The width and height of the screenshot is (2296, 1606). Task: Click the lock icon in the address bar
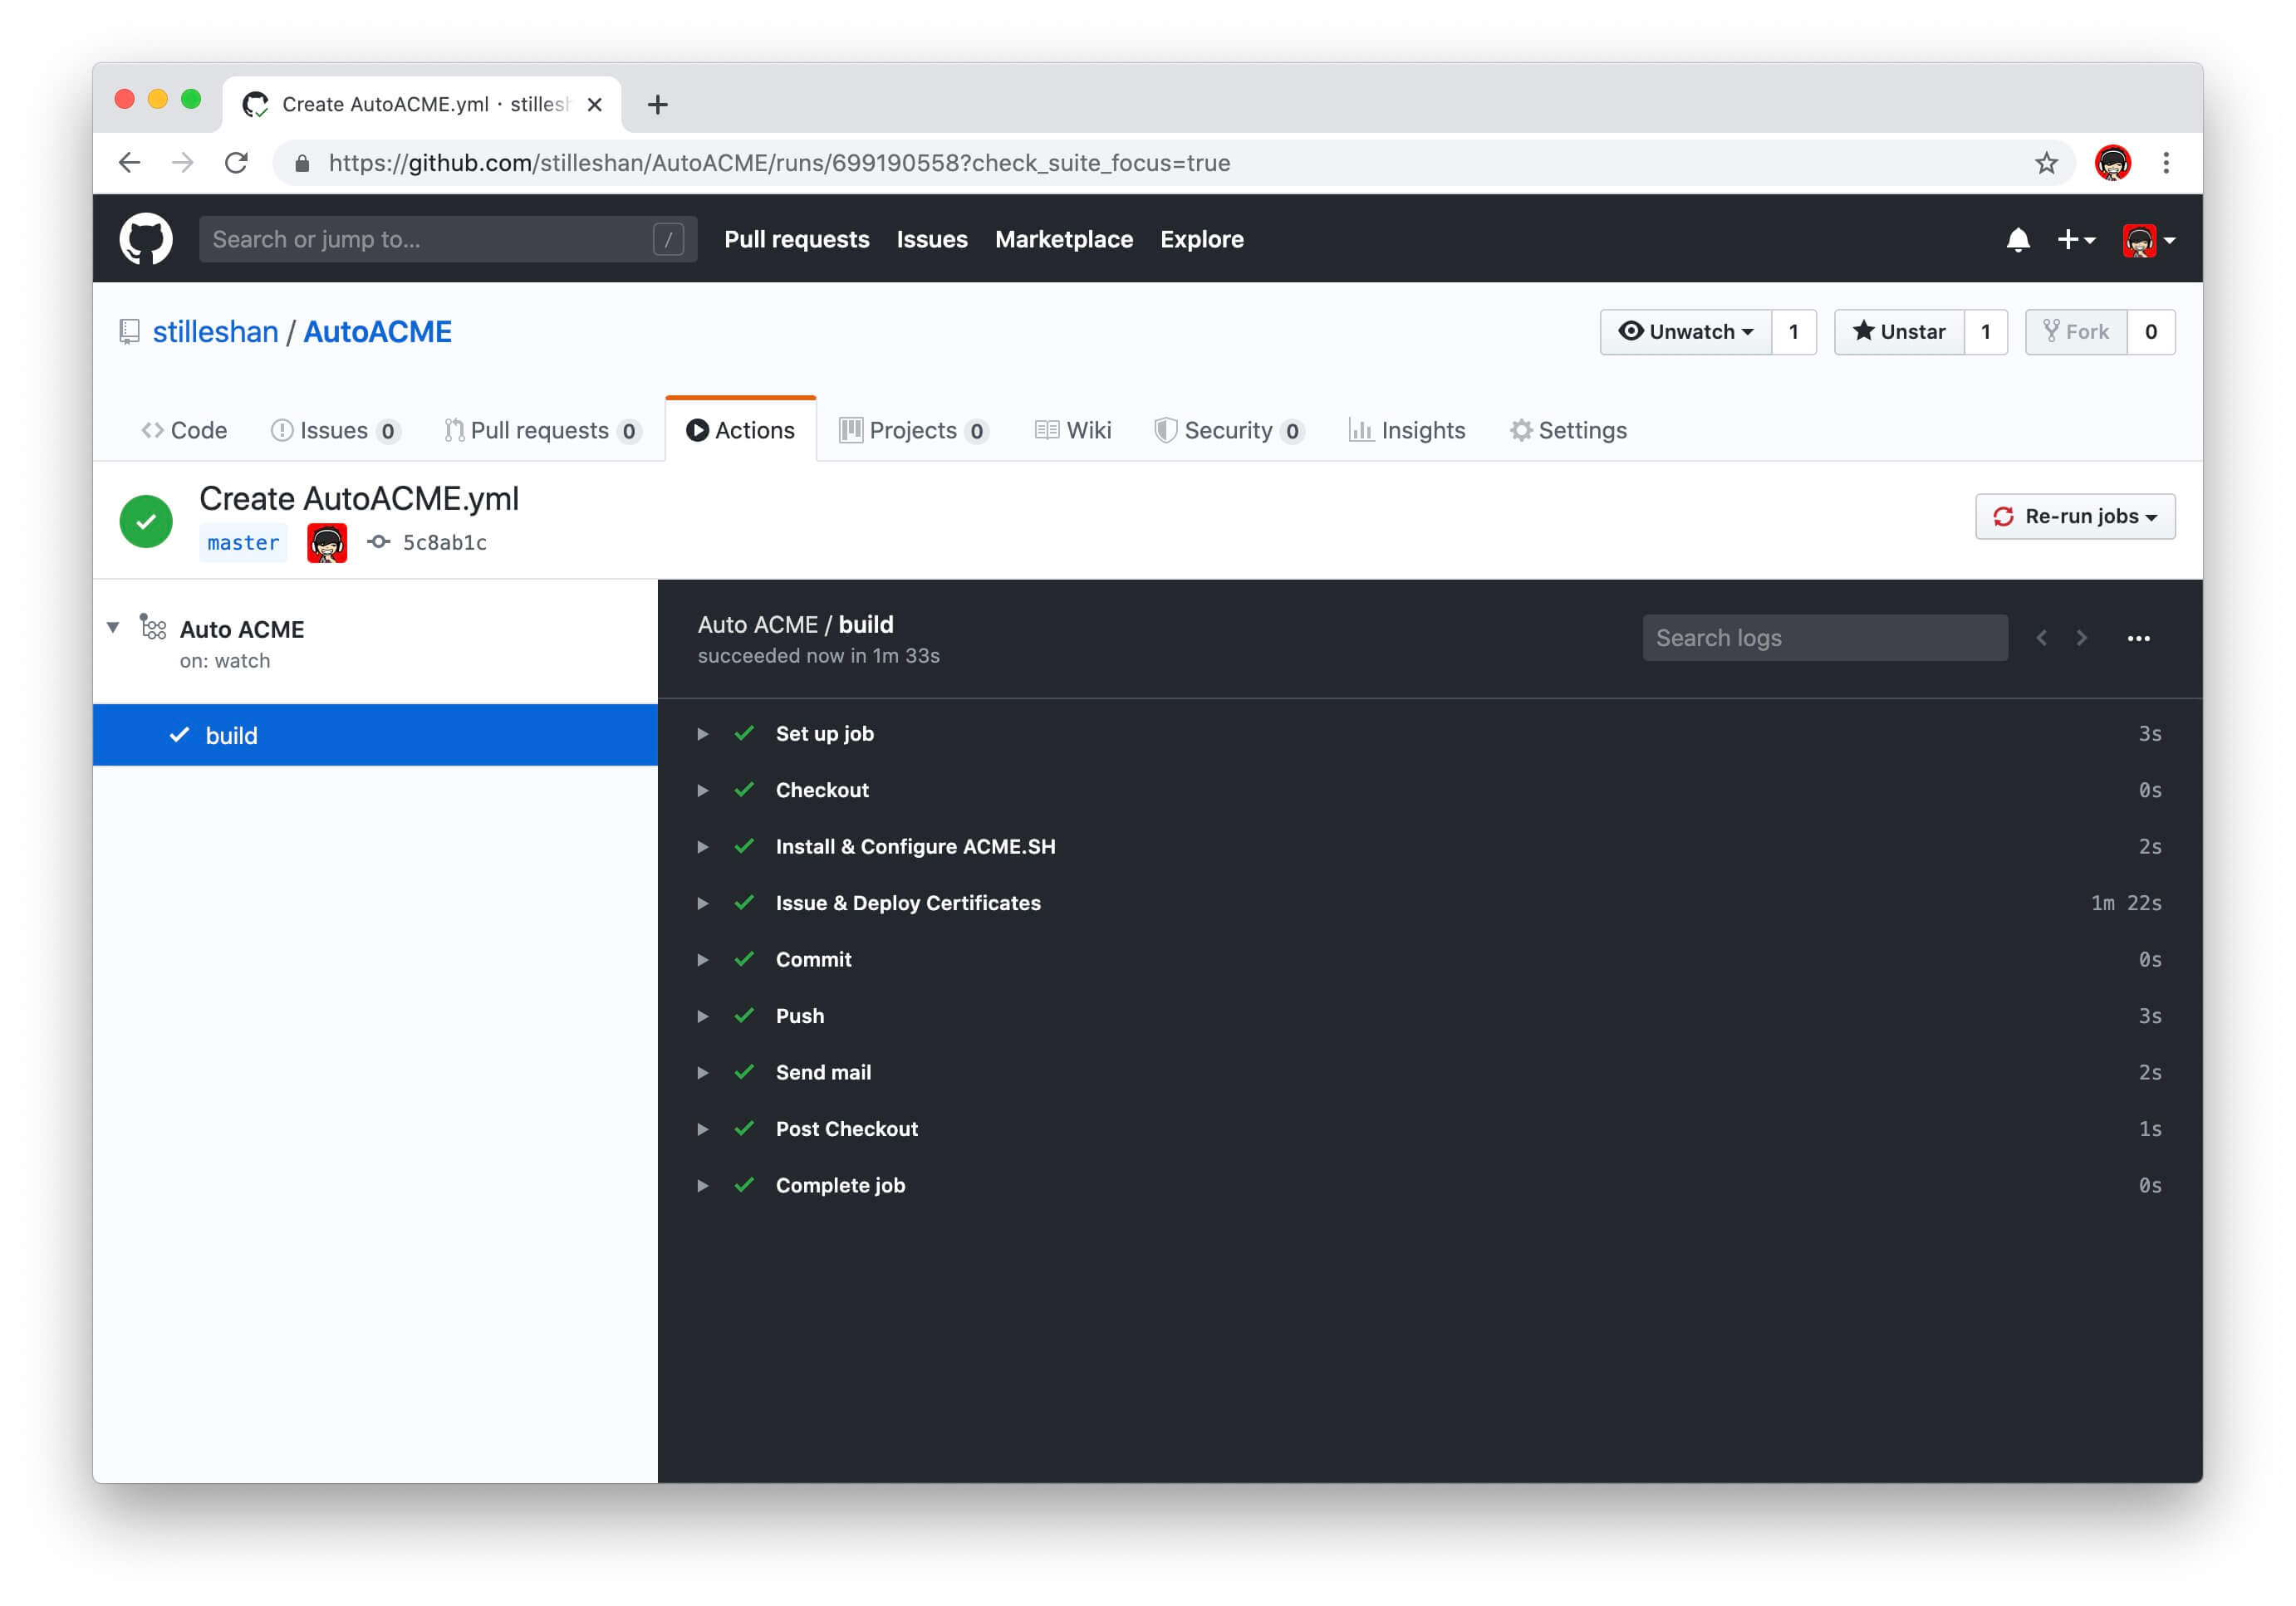click(x=302, y=163)
